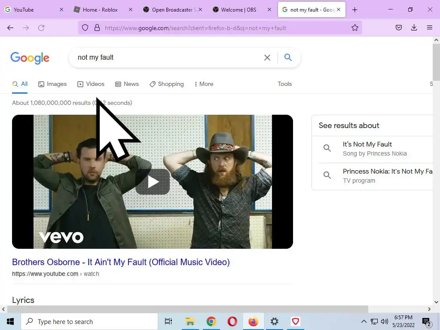440x330 pixels.
Task: Open the volume control in the tray
Action: 385,321
